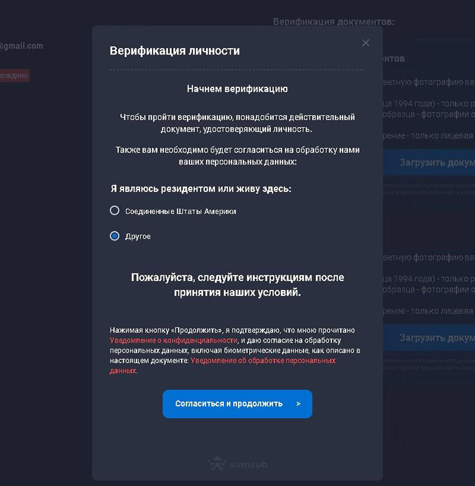Click the gmail.com email address text
The width and height of the screenshot is (475, 486).
tap(22, 46)
